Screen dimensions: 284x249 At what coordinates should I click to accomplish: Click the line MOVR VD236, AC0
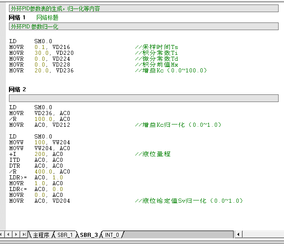click(40, 113)
